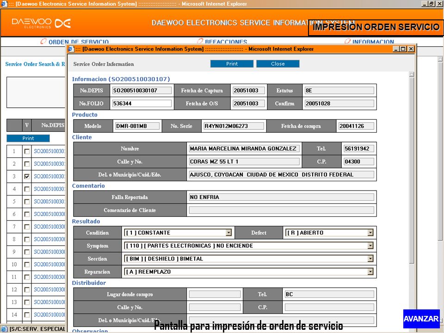The image size is (444, 333).
Task: Click Print button in background search window
Action: (x=28, y=138)
